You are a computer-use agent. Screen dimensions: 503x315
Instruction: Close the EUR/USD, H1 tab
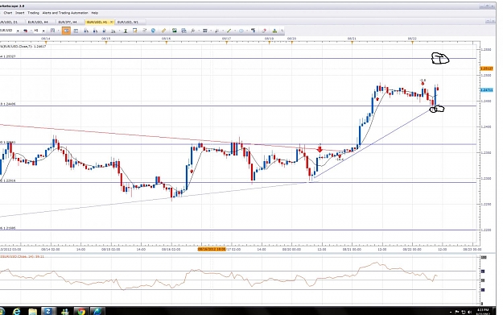111,22
